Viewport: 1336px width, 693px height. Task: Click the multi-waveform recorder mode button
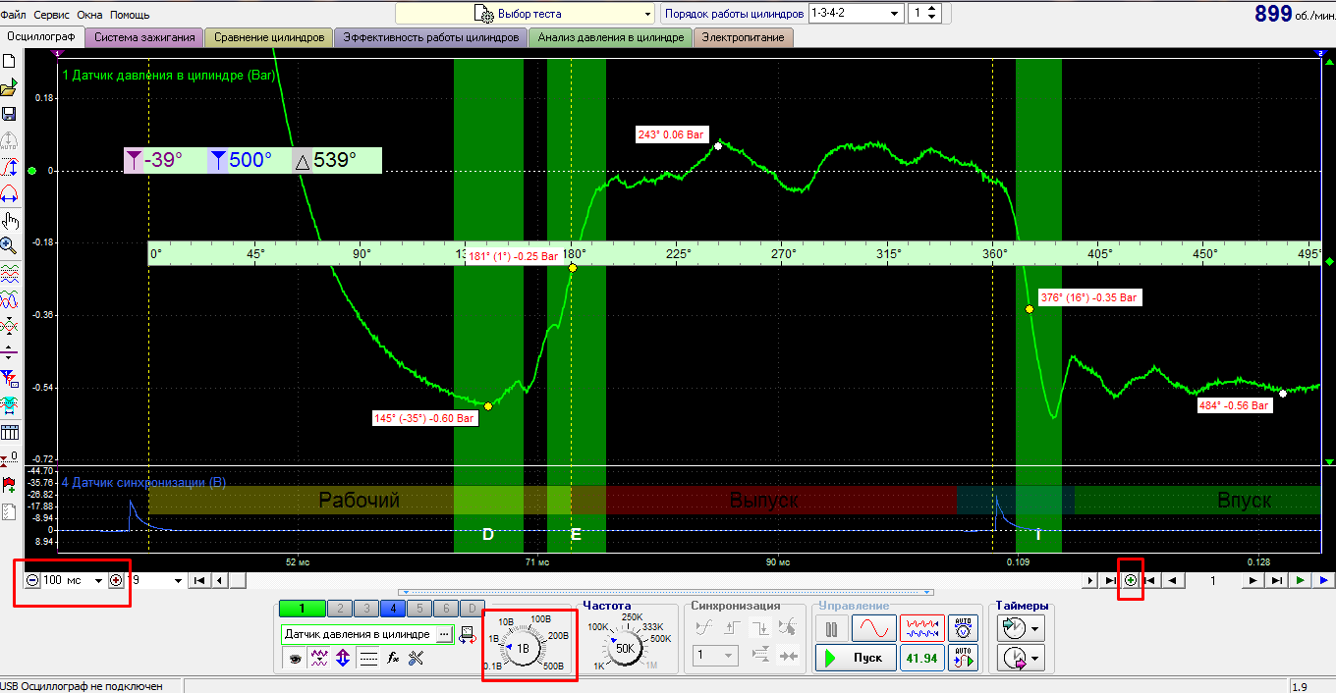point(921,628)
